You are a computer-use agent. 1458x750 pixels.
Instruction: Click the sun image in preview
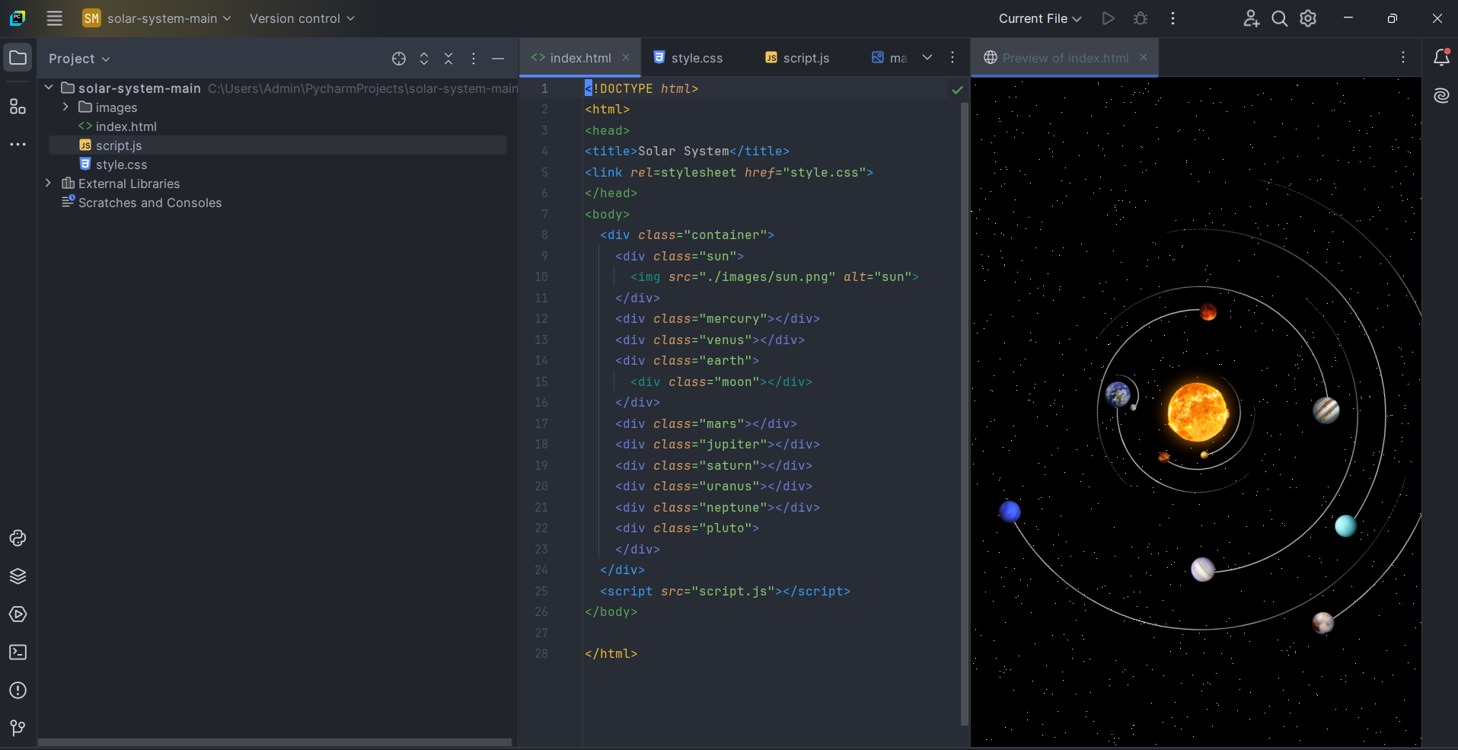click(1198, 412)
